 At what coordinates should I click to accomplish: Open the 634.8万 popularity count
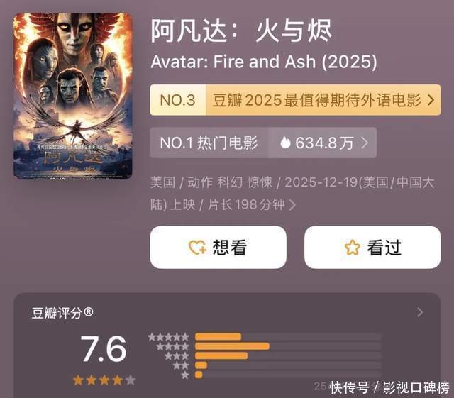click(322, 143)
